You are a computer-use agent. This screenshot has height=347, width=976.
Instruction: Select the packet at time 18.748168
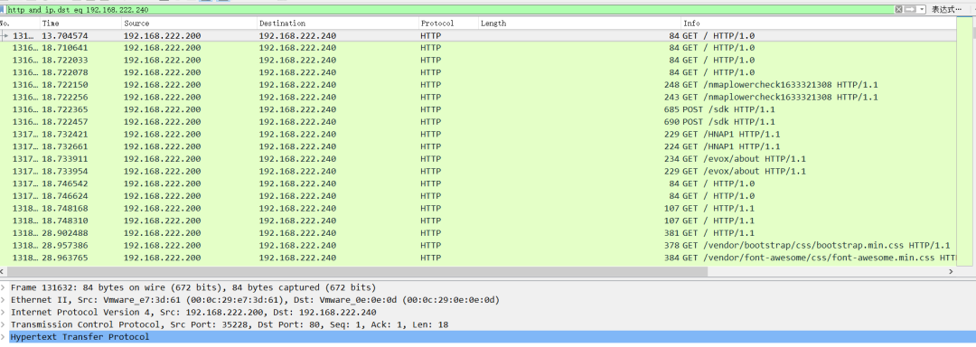click(x=478, y=209)
